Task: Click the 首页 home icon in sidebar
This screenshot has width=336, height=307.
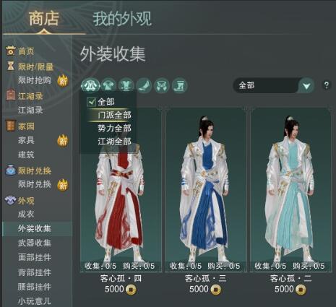Action: pos(10,51)
